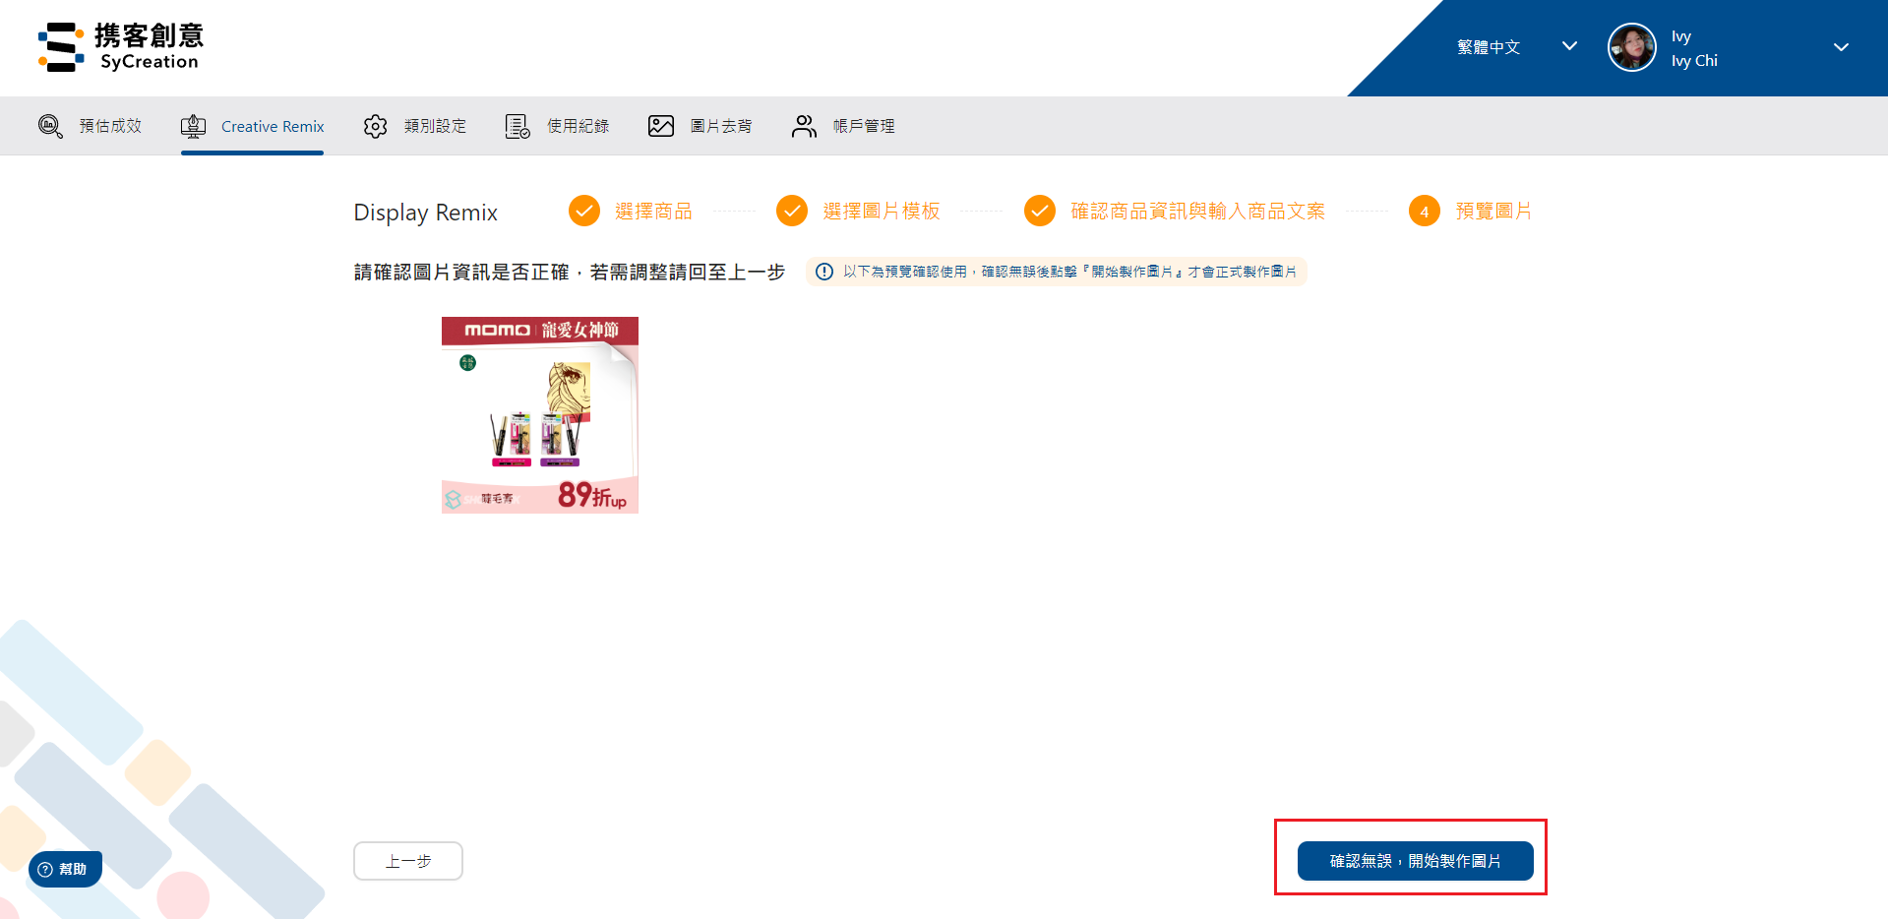This screenshot has height=919, width=1888.
Task: Expand the Ivy Chi account menu chevron
Action: point(1841,47)
